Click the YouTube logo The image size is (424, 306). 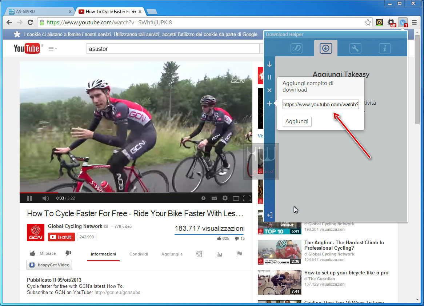pos(27,48)
